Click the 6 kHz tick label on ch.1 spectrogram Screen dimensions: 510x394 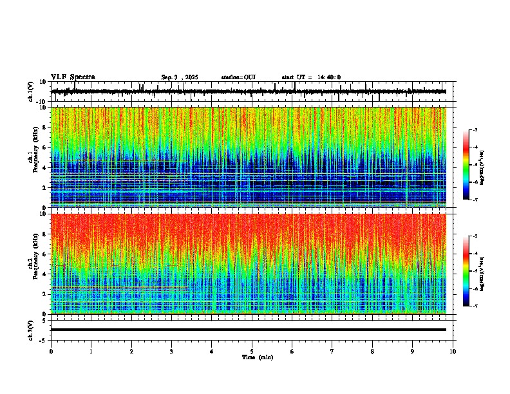pyautogui.click(x=44, y=148)
